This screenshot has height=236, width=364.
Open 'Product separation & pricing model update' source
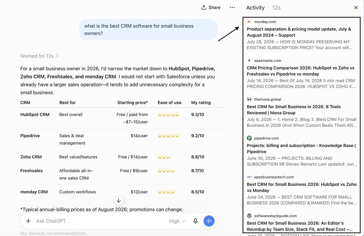[x=299, y=32]
